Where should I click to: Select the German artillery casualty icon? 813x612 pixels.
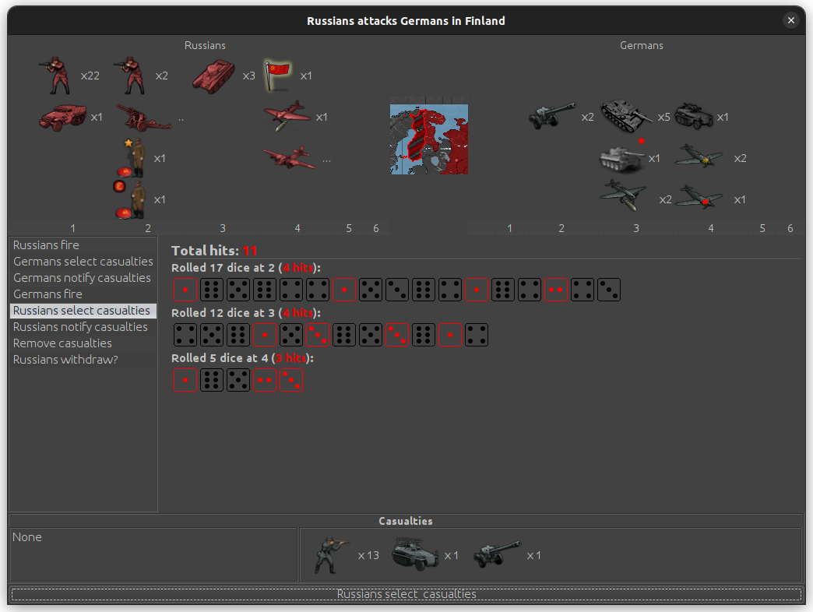point(497,554)
